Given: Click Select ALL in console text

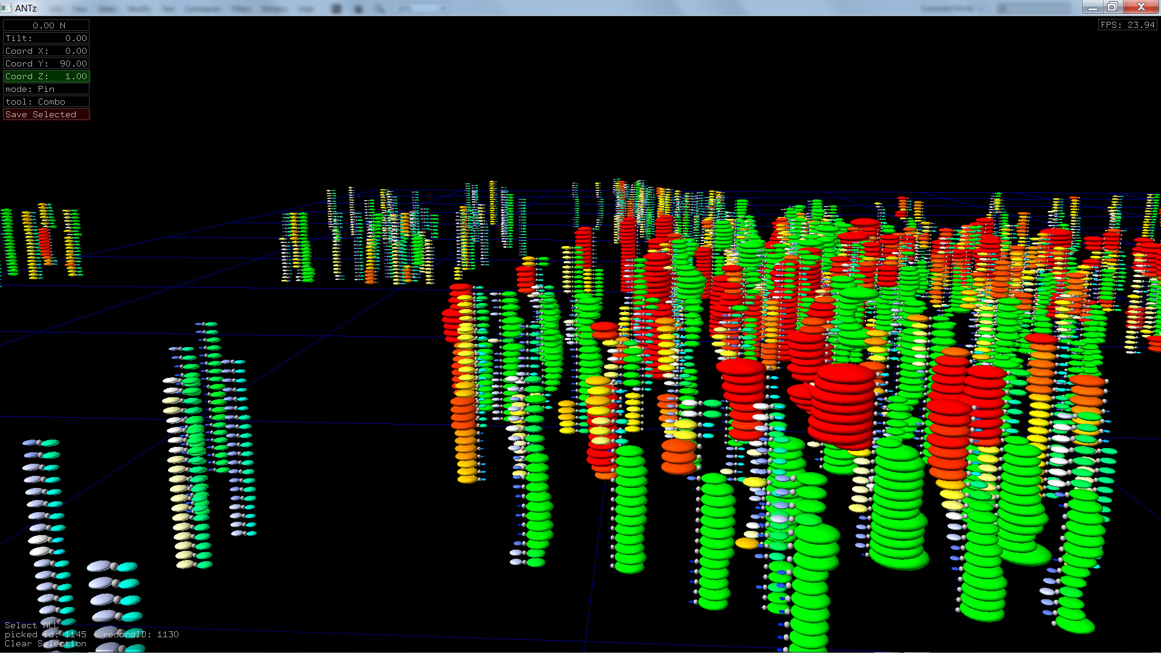Looking at the screenshot, I should point(30,625).
